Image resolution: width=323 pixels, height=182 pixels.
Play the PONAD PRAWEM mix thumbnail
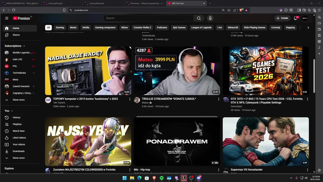click(177, 142)
